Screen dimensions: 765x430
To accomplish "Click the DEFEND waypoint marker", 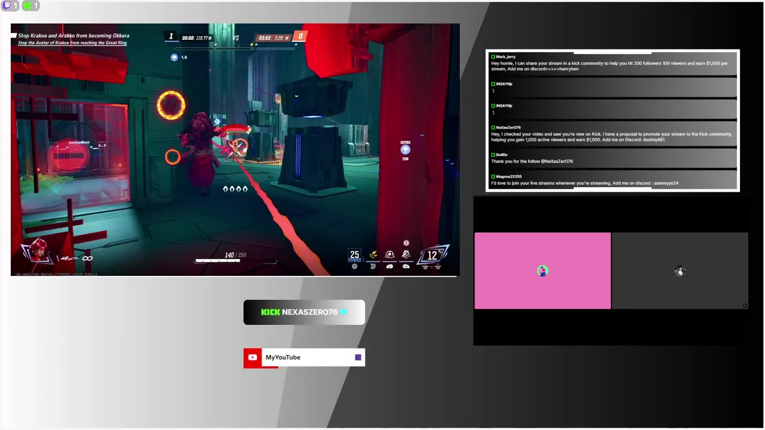I will 405,149.
